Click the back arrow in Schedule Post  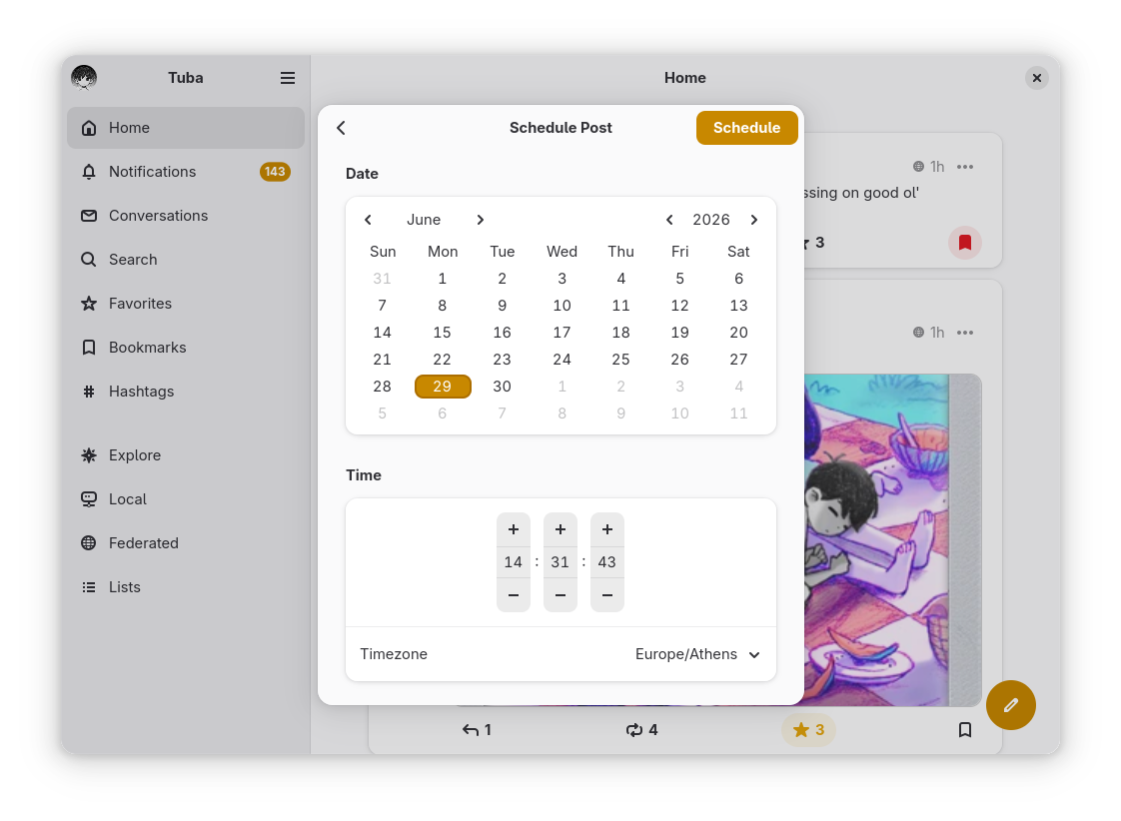(x=341, y=128)
